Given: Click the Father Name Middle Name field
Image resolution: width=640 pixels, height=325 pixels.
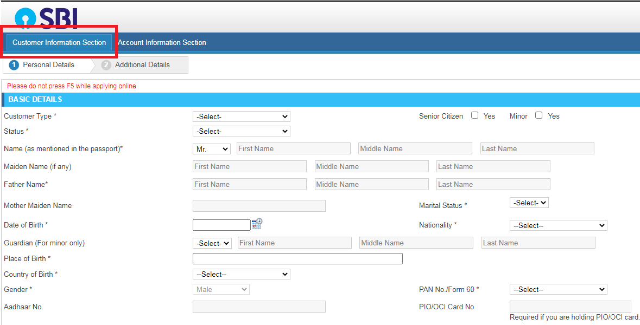Looking at the screenshot, I should [x=371, y=184].
